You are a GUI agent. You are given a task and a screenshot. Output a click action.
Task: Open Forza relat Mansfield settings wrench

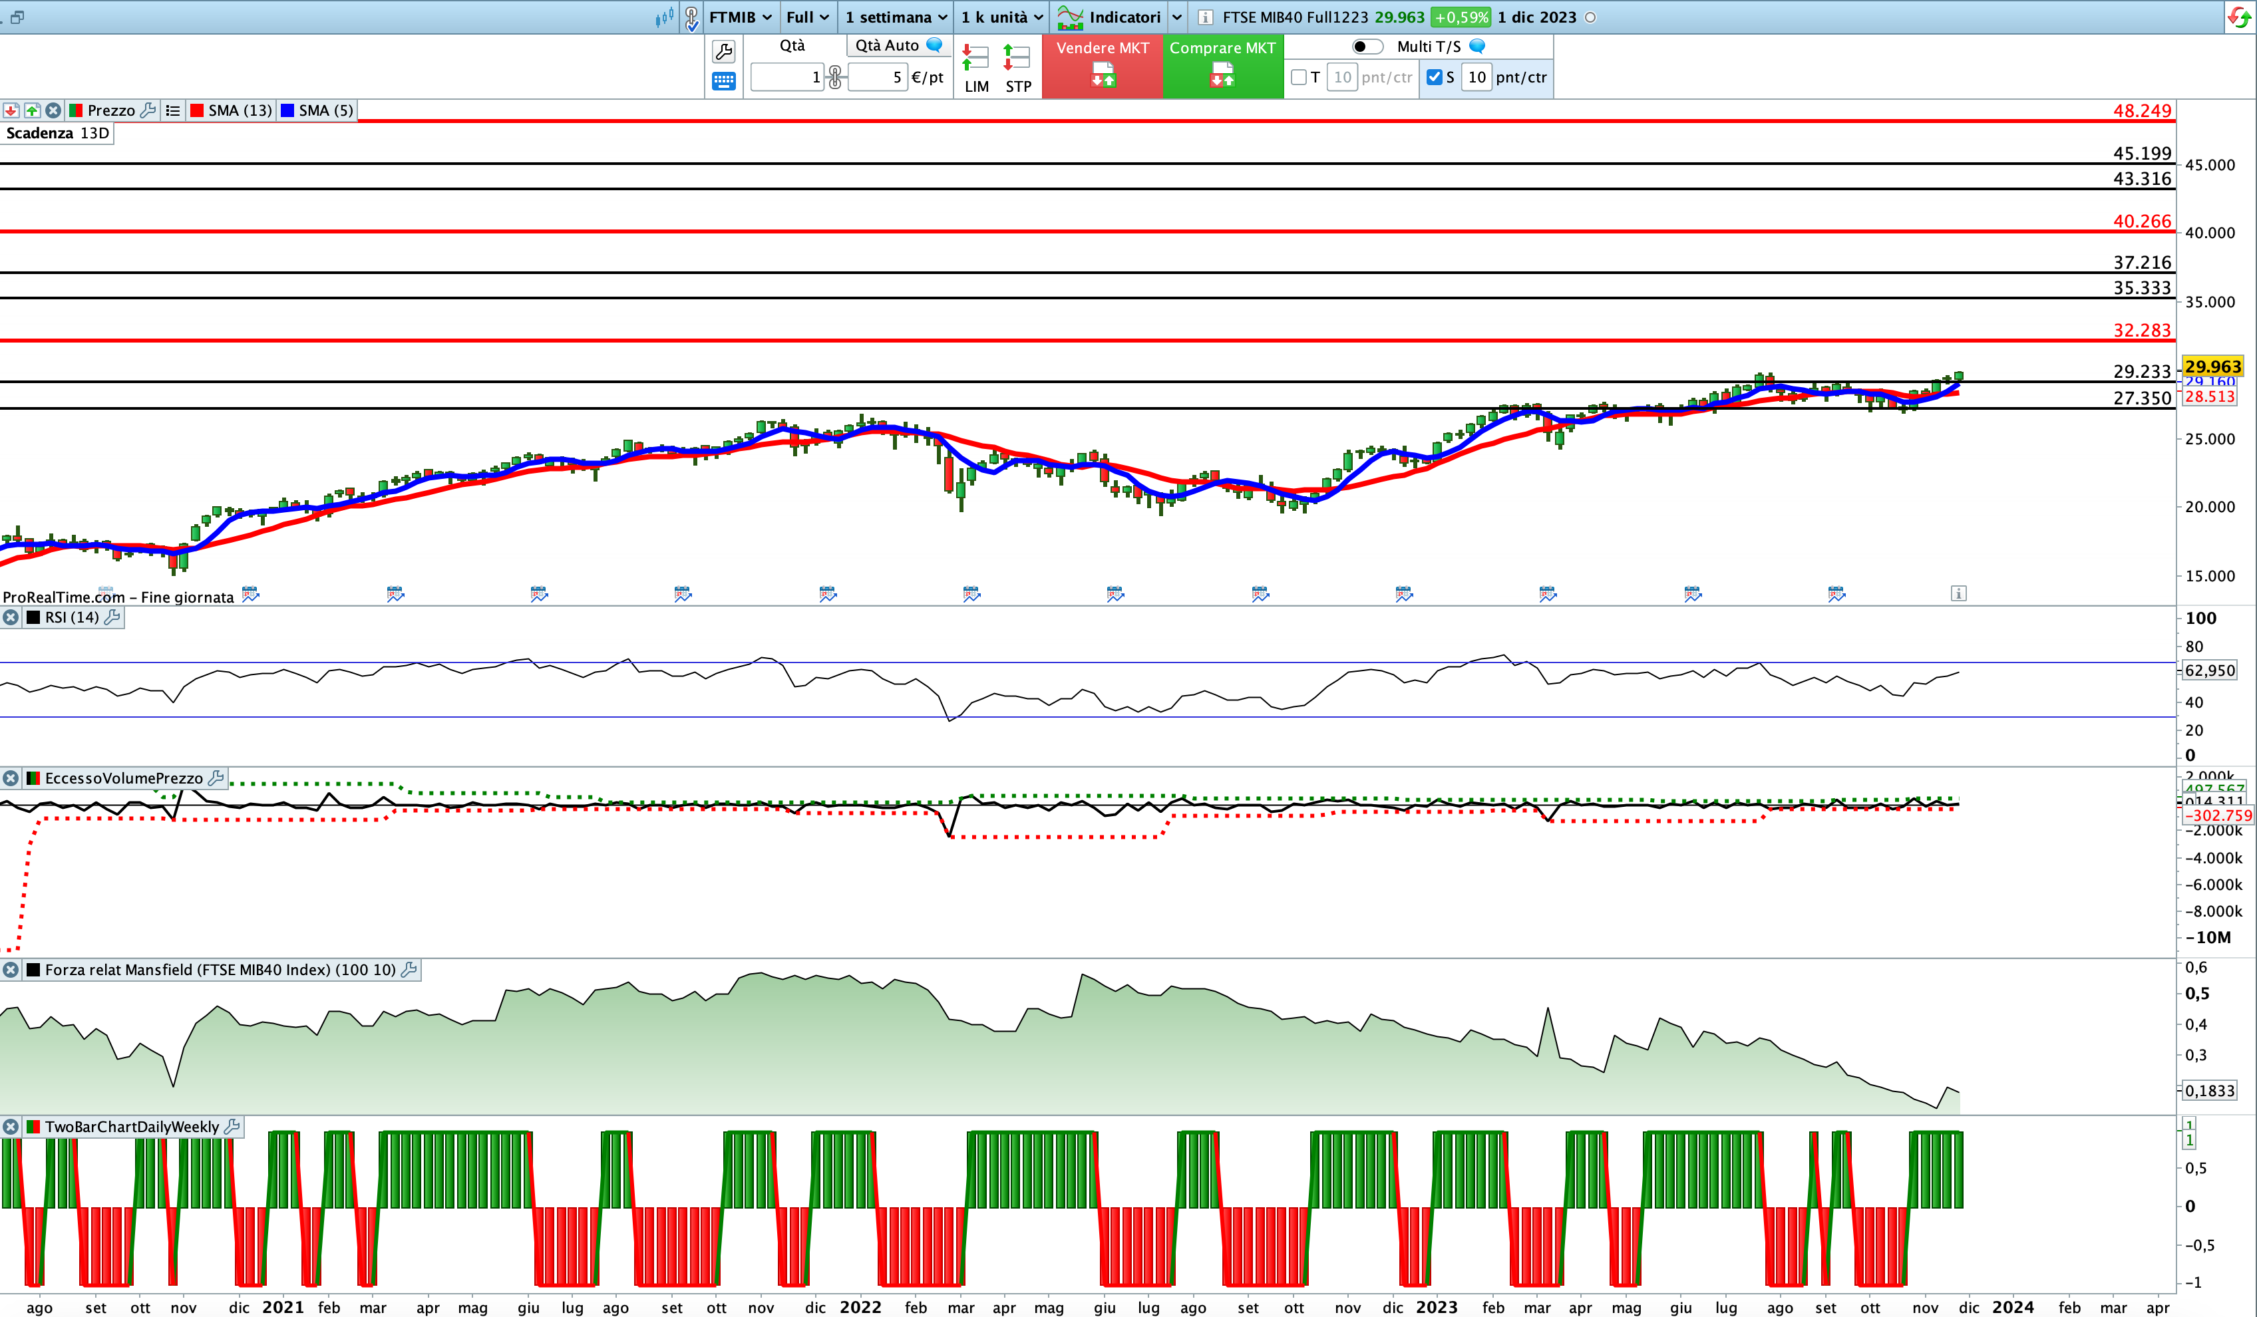(409, 970)
